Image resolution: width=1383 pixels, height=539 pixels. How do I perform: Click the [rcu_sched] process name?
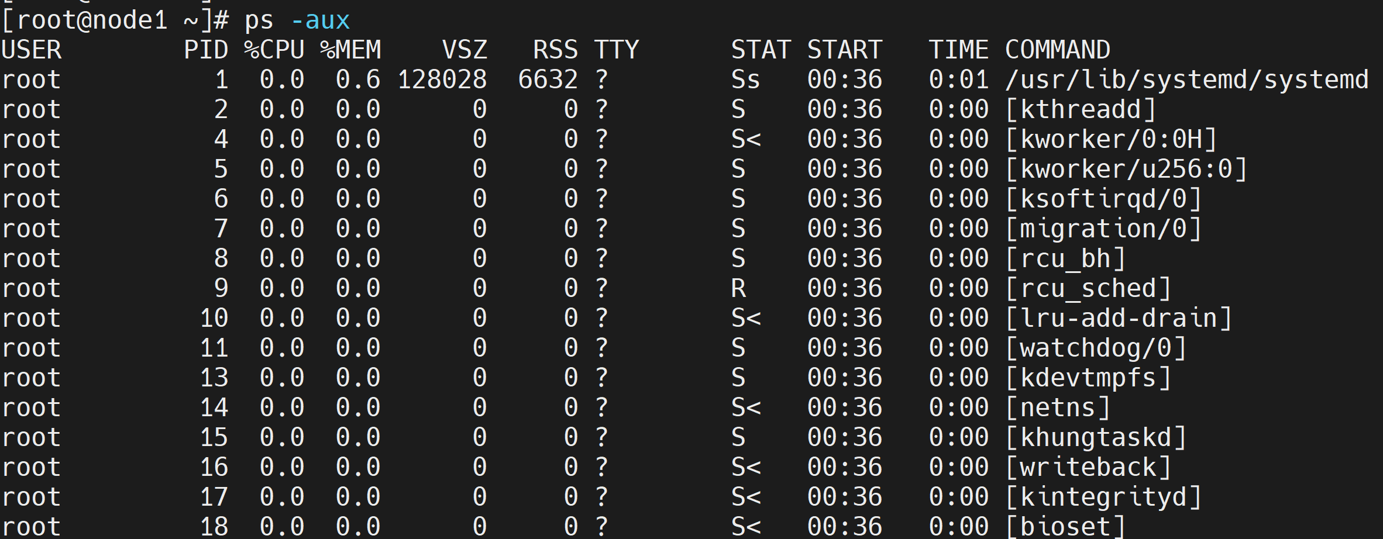(x=1088, y=289)
